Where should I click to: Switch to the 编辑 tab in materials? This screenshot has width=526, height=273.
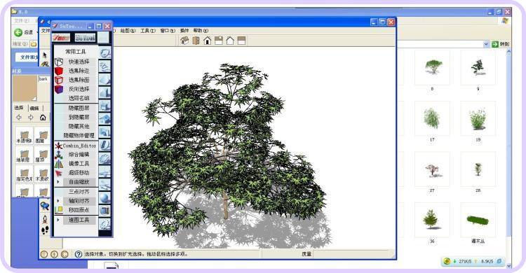click(x=34, y=108)
